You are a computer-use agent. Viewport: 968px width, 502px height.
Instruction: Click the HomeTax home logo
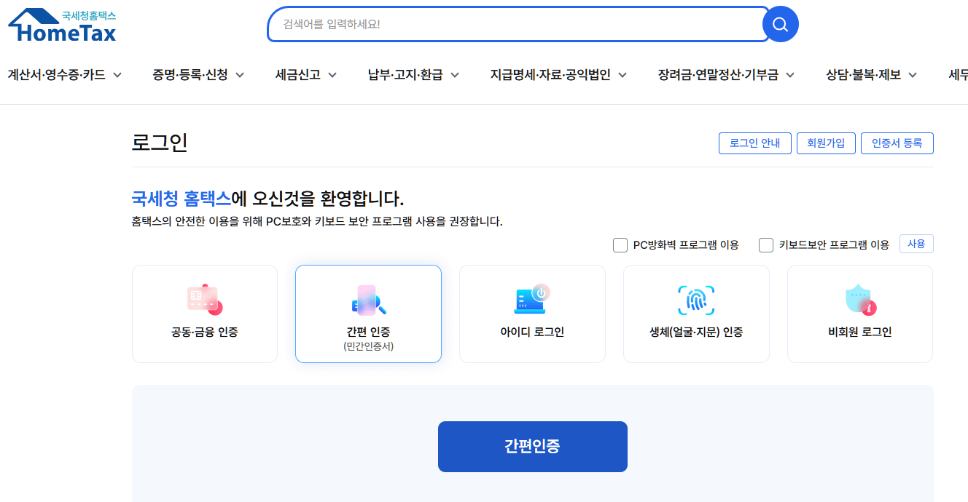(61, 23)
